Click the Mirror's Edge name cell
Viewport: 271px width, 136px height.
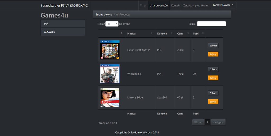tap(140, 98)
